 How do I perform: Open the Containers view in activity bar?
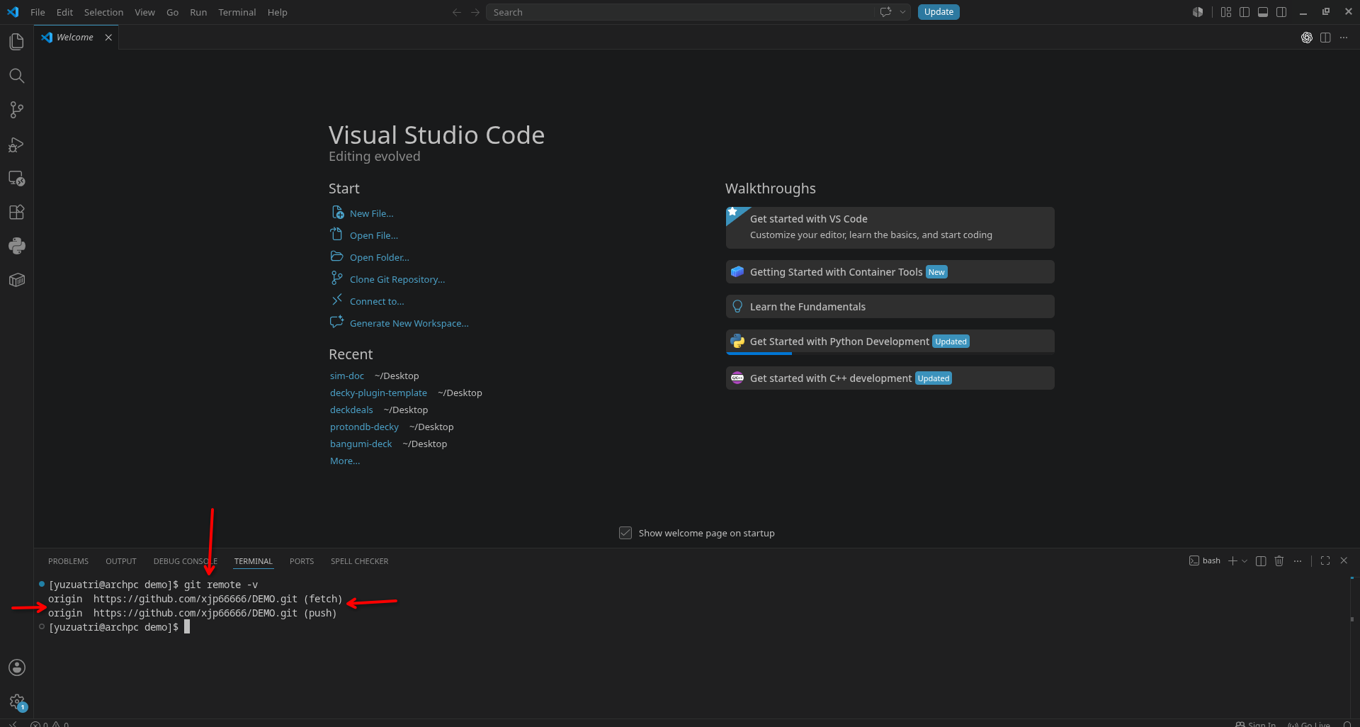pyautogui.click(x=17, y=281)
